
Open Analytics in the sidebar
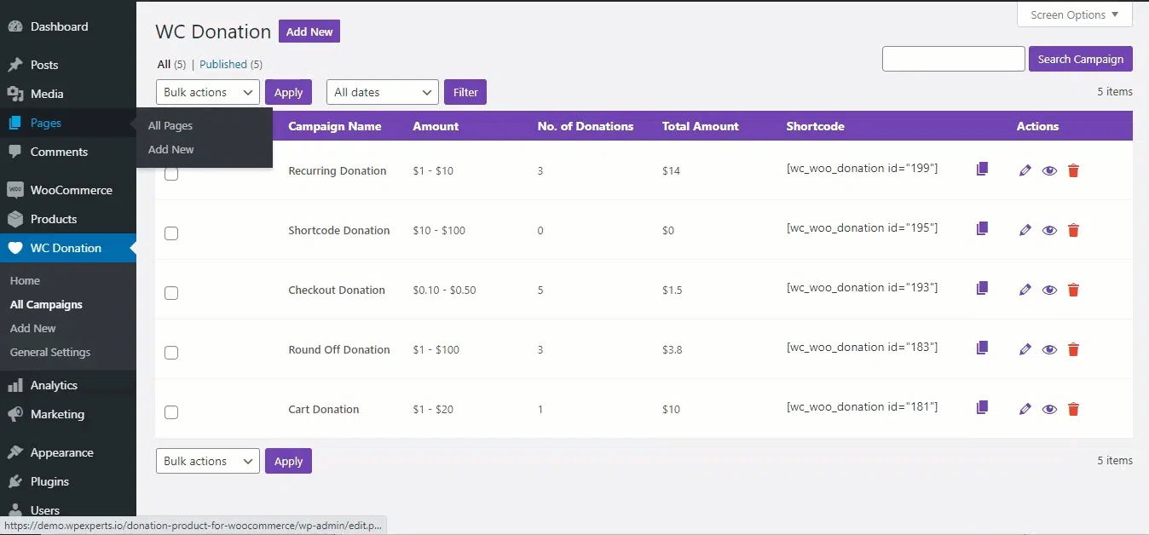click(x=68, y=385)
